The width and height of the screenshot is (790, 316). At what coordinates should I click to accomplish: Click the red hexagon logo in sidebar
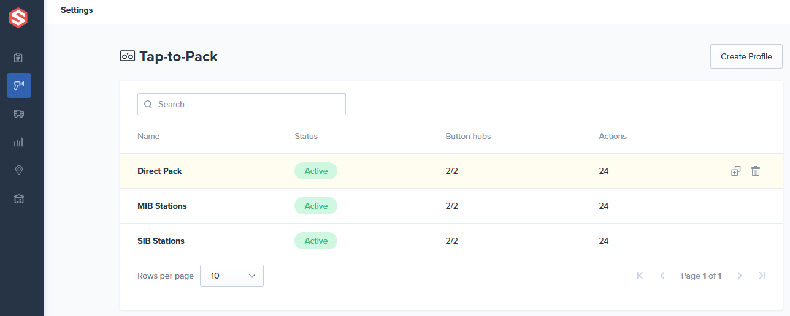pos(18,18)
